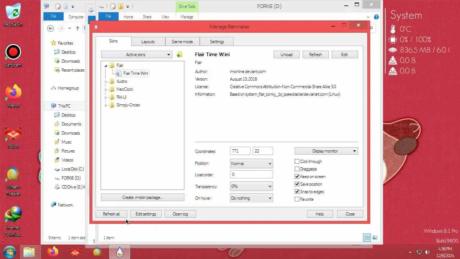Click the X coordinate field showing 771
The height and width of the screenshot is (259, 460).
coord(240,151)
